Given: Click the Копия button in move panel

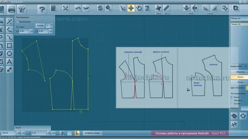Looking at the screenshot, I should coord(40,25).
